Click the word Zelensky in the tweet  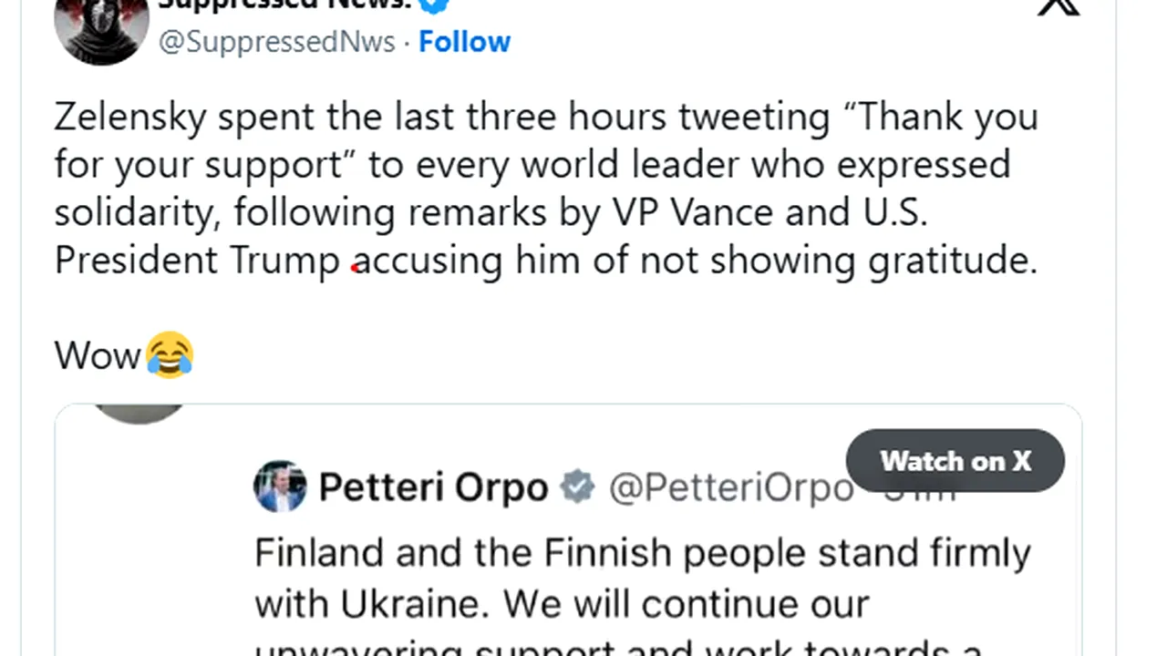(x=130, y=118)
